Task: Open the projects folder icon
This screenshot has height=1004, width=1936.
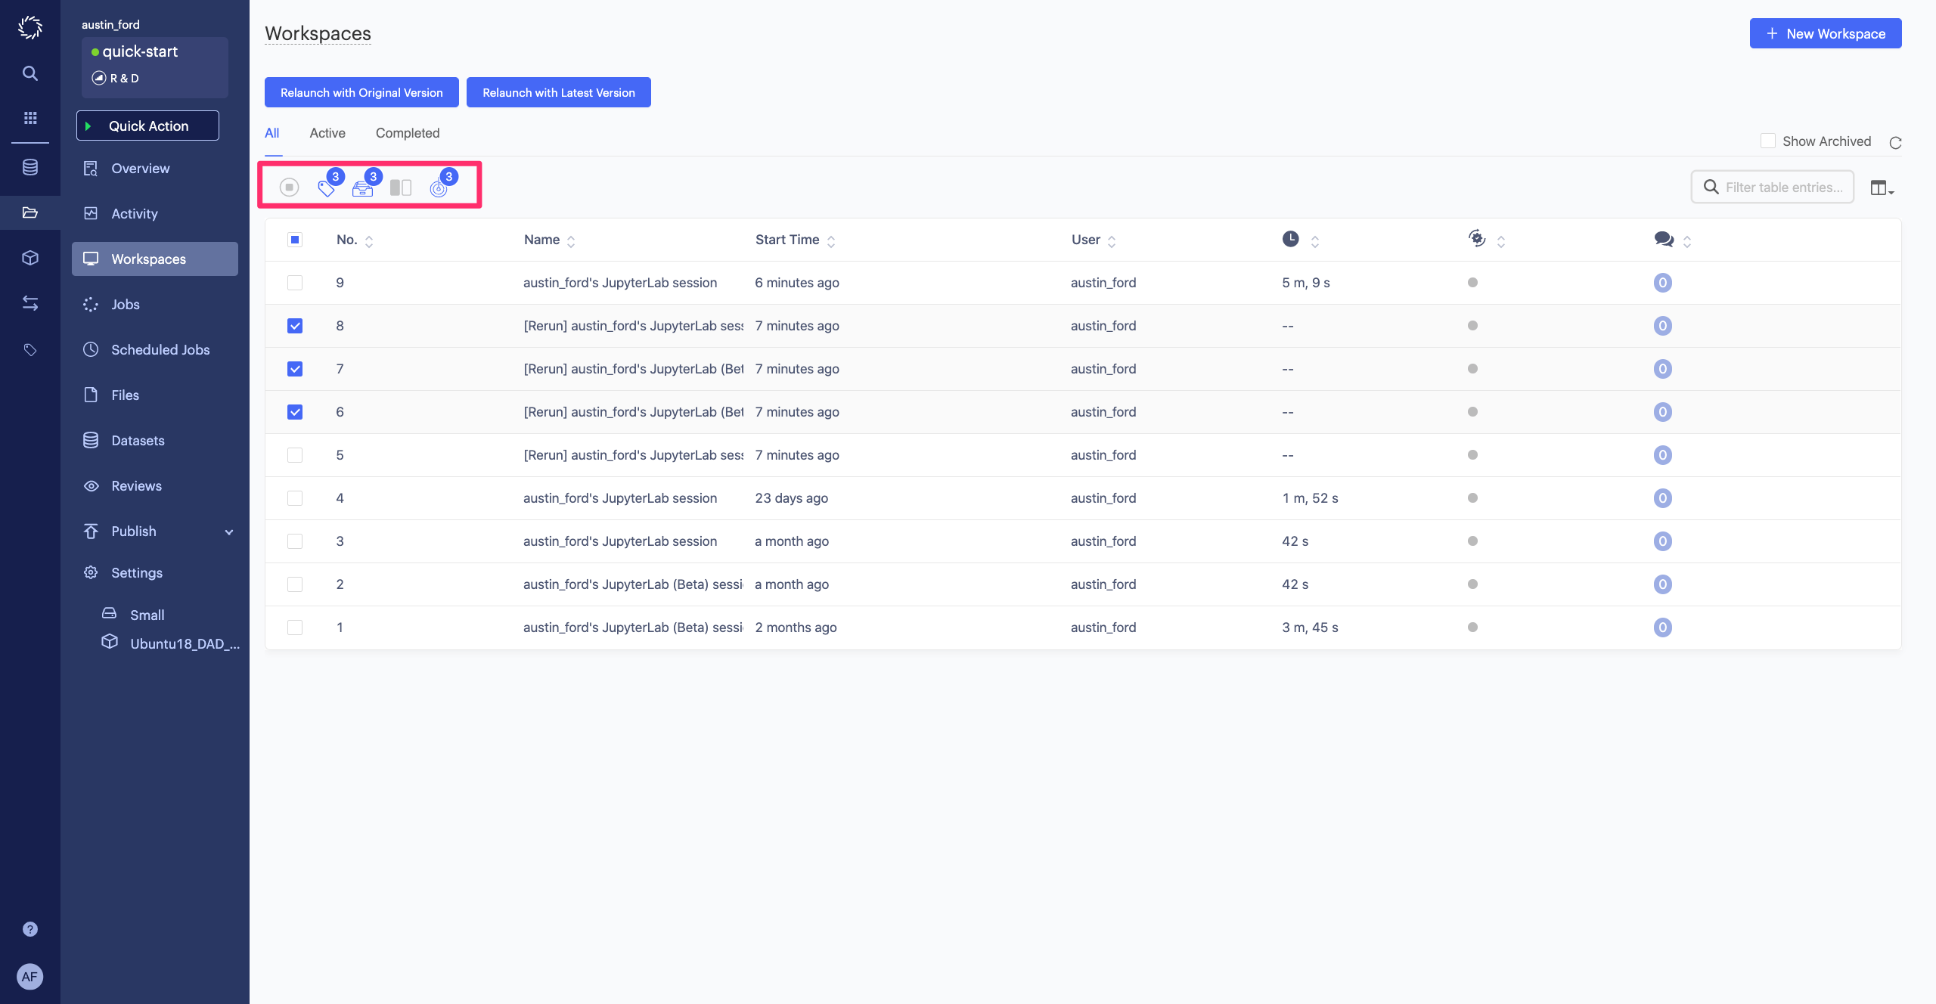Action: click(30, 212)
